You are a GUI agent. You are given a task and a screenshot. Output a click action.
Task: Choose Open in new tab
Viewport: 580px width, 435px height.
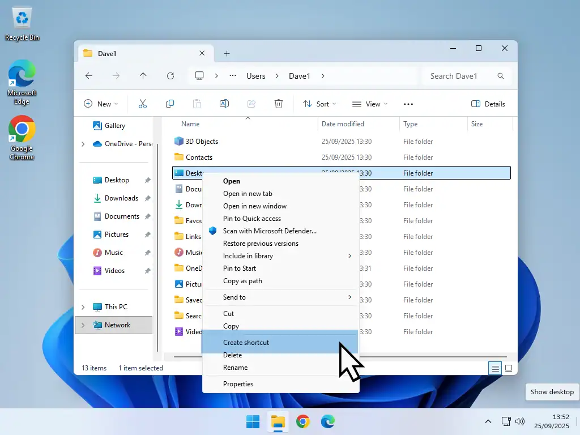pos(280,194)
